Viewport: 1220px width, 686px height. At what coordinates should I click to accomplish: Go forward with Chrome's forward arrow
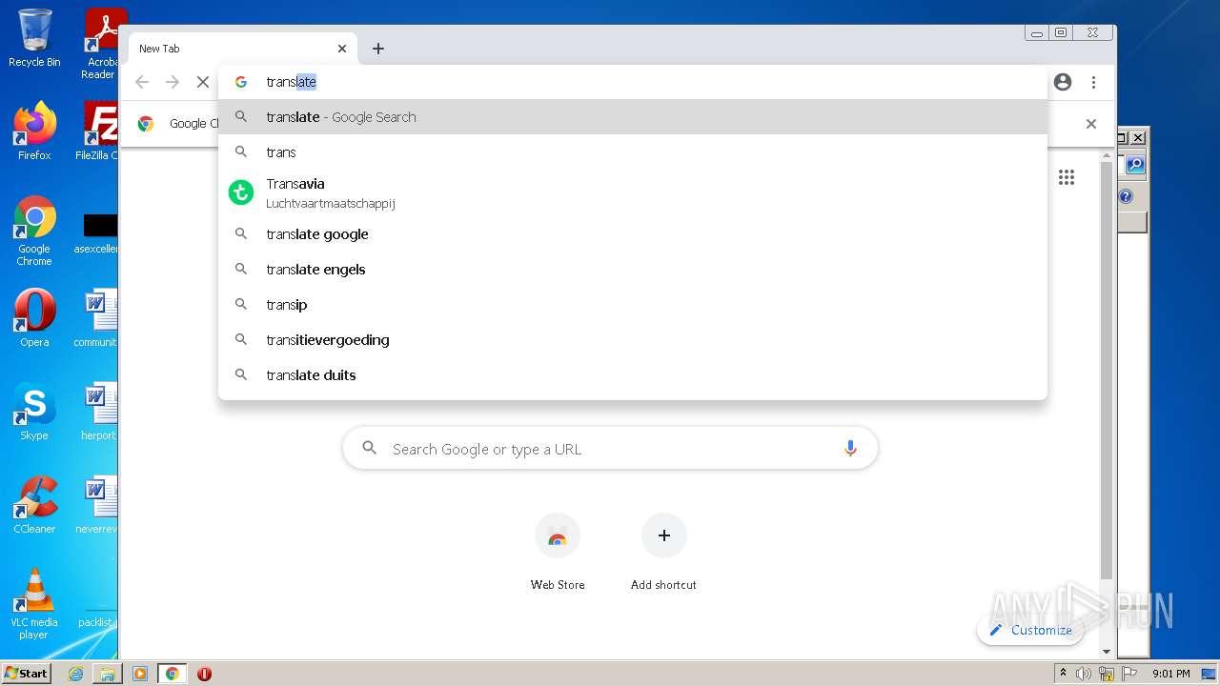[173, 82]
